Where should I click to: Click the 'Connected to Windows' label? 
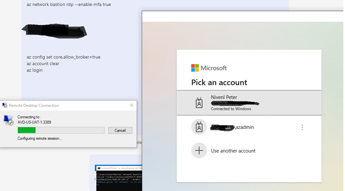tap(231, 109)
